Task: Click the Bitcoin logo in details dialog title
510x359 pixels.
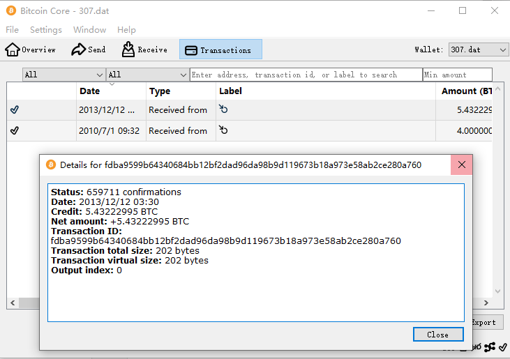Action: [x=50, y=165]
